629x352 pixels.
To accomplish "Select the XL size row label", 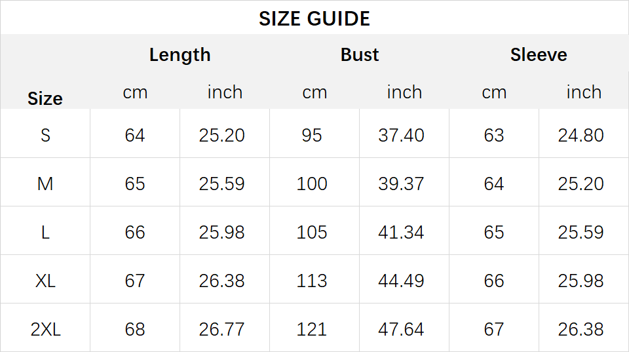I will point(45,281).
